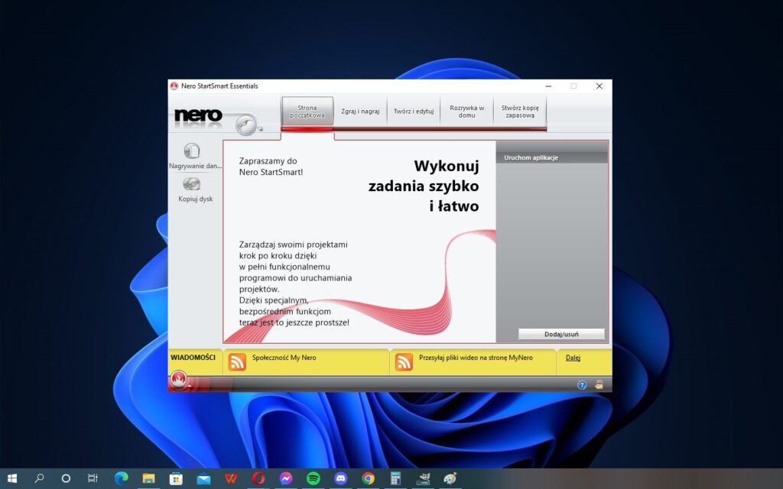Open Przesyłaj pliki wideo na stronę MyNero link

476,358
